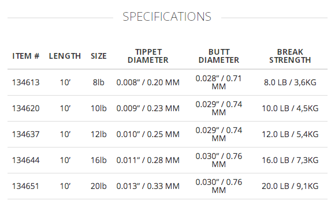Click the SIZE column header

point(99,56)
